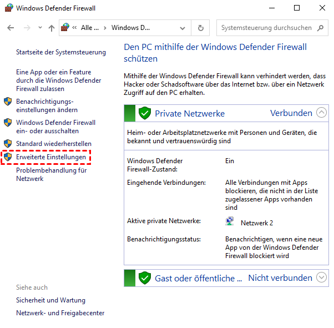Open 'Standard wiederherstellen' link
This screenshot has width=334, height=328.
tap(54, 144)
